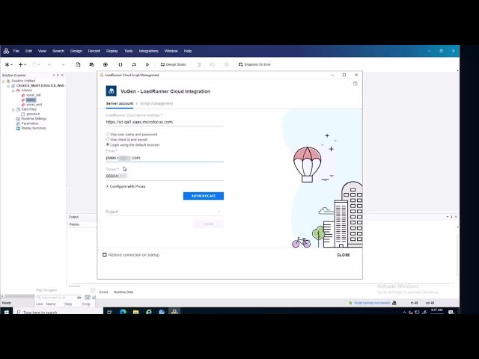This screenshot has height=359, width=479.
Task: Open the Tools menu
Action: coord(128,51)
